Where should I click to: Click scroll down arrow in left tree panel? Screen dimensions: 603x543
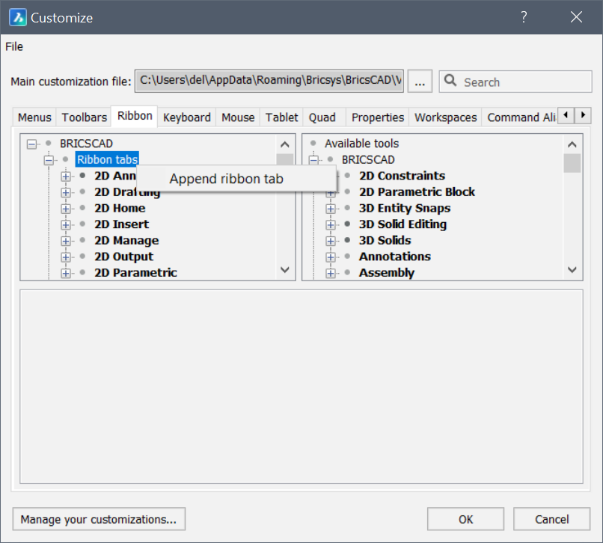(x=284, y=270)
